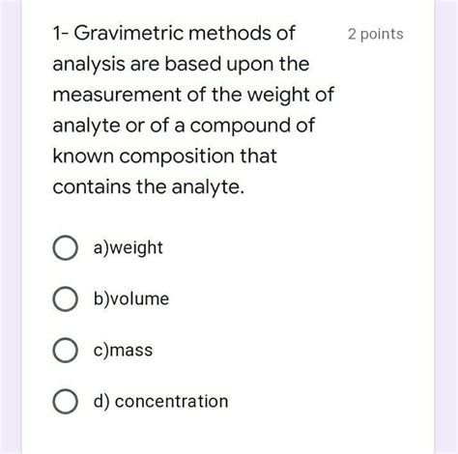
Task: Click the lavender margin right of the card
Action: pos(446,227)
